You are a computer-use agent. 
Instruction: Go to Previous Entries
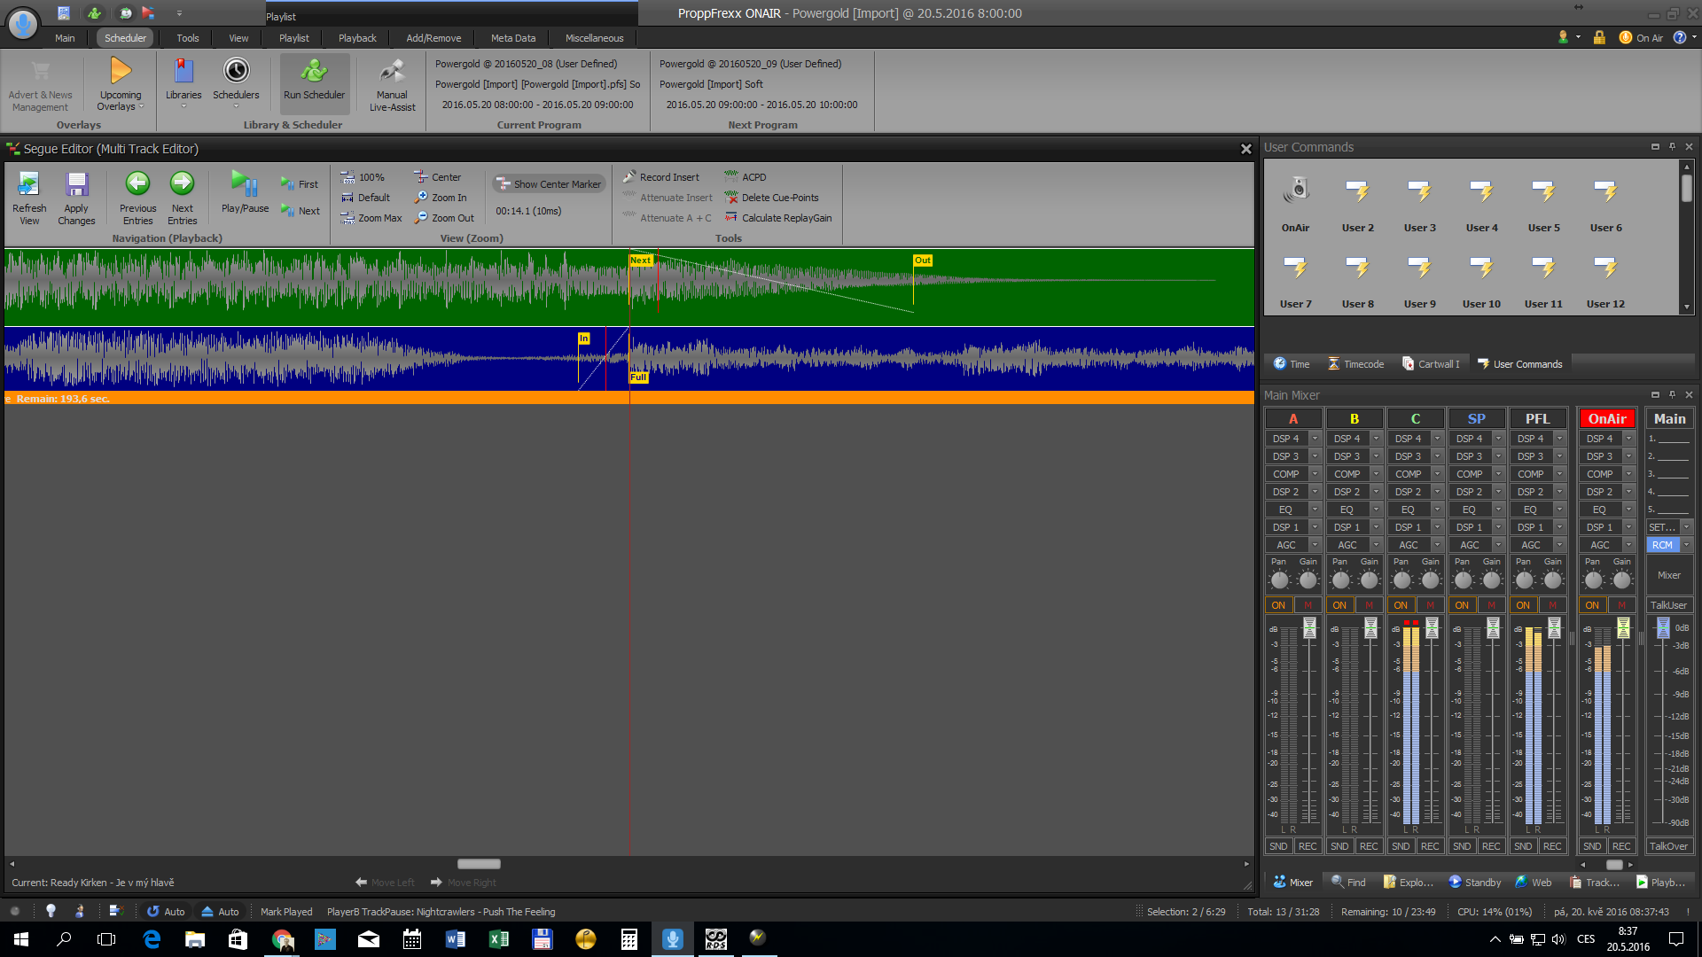(137, 184)
